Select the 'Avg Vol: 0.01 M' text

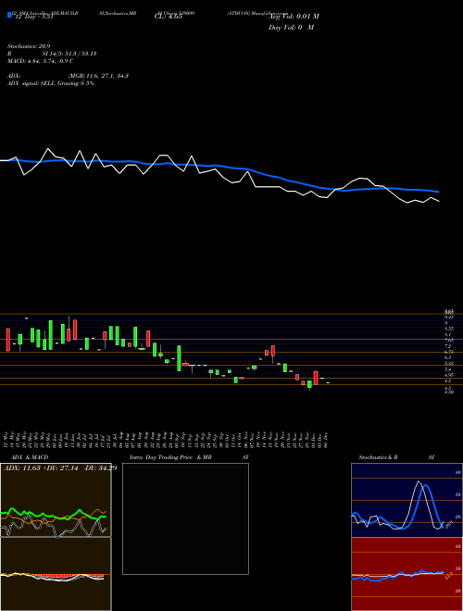[294, 17]
